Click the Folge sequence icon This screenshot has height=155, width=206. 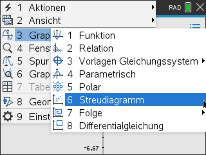58,113
